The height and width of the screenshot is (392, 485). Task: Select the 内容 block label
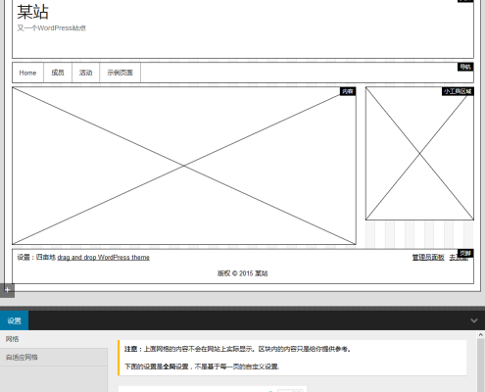pos(348,91)
